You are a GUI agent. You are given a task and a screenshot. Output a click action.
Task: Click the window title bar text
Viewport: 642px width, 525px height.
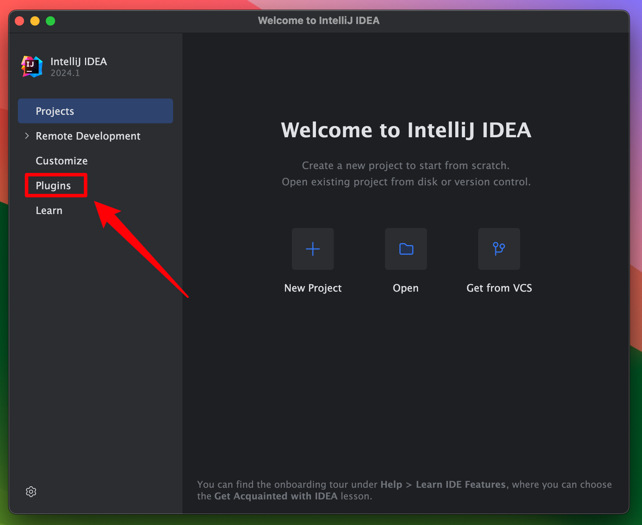click(319, 21)
